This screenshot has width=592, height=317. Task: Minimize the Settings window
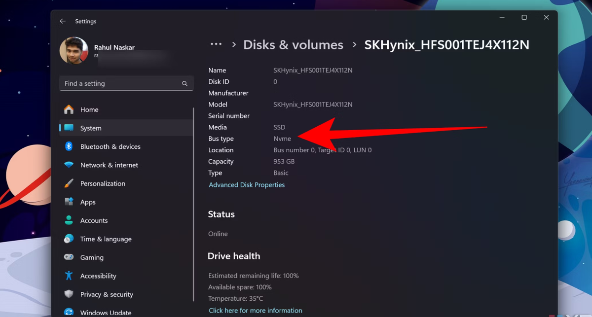[x=502, y=17]
